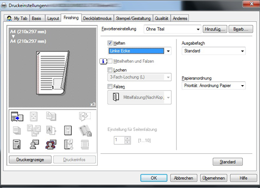Click the greyed banner paper icon
The height and width of the screenshot is (188, 260).
85,144
